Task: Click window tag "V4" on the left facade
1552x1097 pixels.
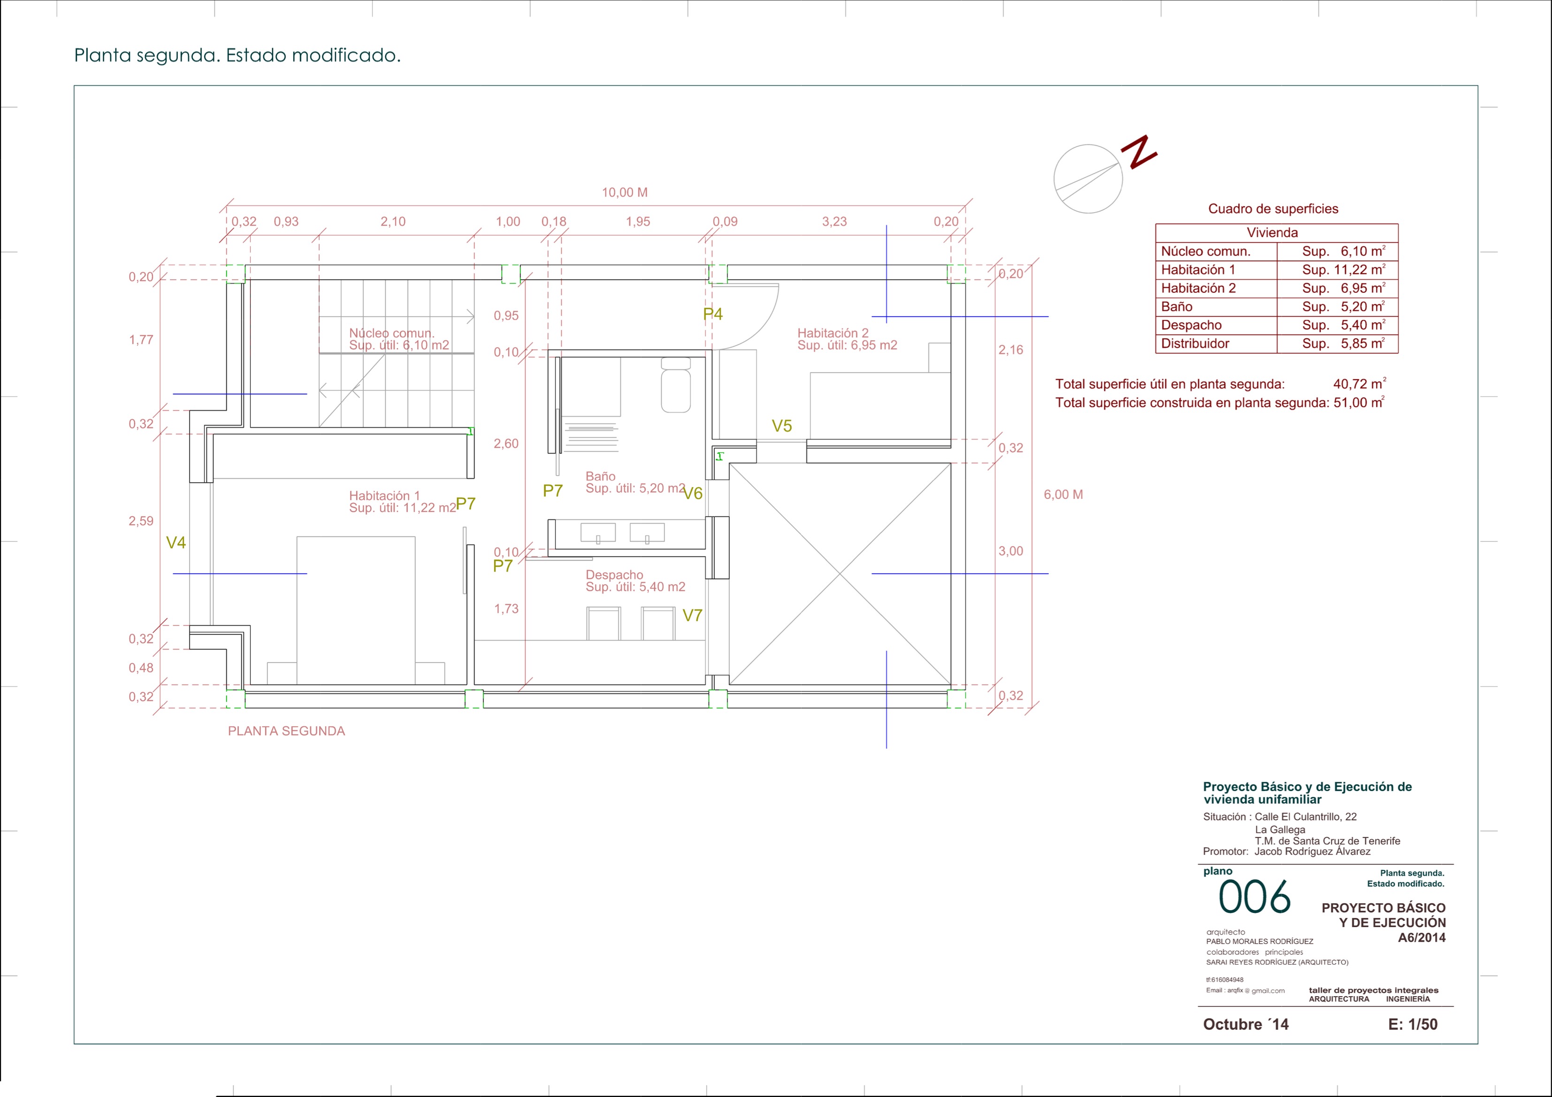Action: point(176,543)
